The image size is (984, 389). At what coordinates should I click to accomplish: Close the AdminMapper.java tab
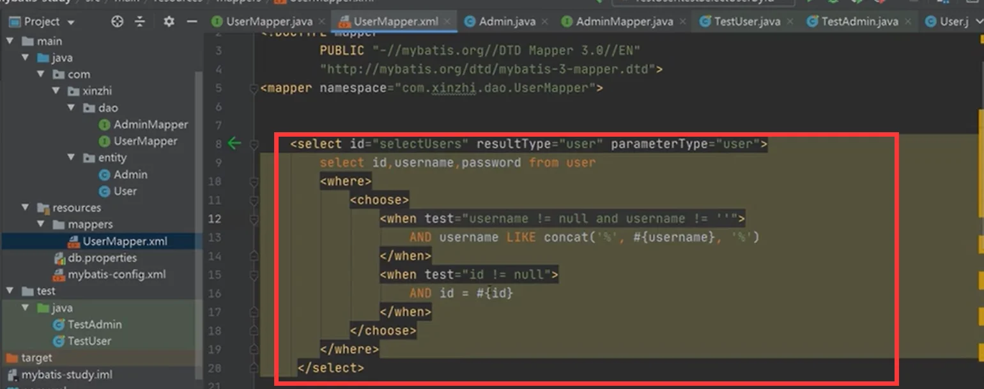pyautogui.click(x=682, y=22)
